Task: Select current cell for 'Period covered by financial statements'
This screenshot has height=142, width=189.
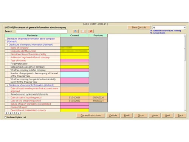Action: point(74,94)
